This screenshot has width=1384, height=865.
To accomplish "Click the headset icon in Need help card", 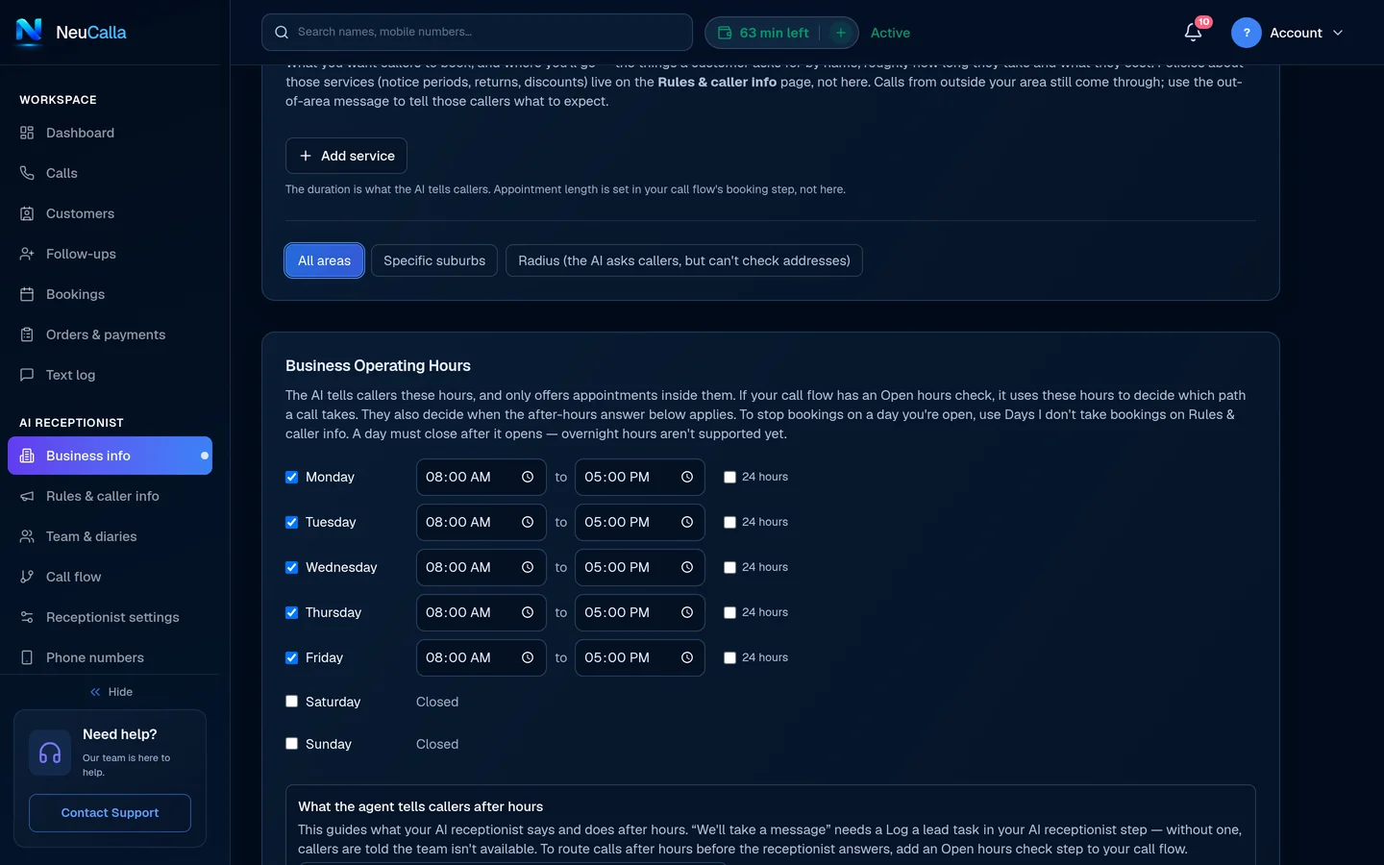I will pos(50,754).
